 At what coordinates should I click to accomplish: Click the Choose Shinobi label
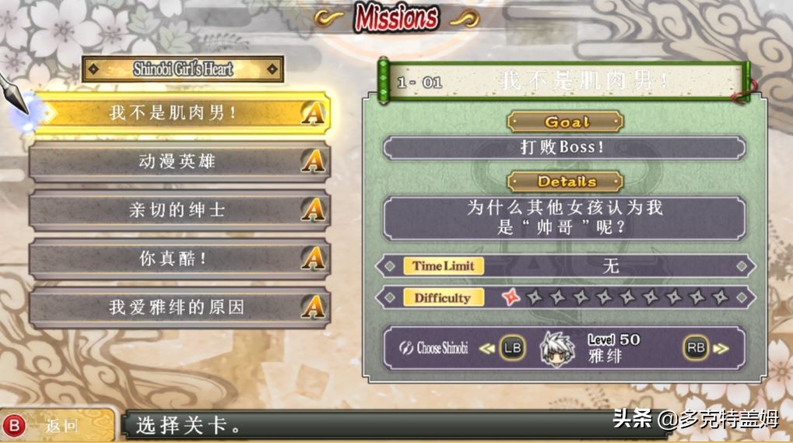(x=433, y=348)
